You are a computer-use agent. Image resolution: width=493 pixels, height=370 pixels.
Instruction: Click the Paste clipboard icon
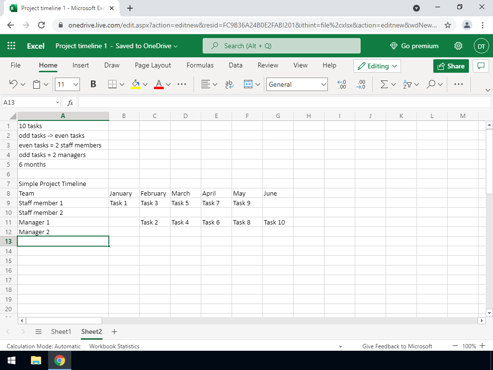click(37, 84)
